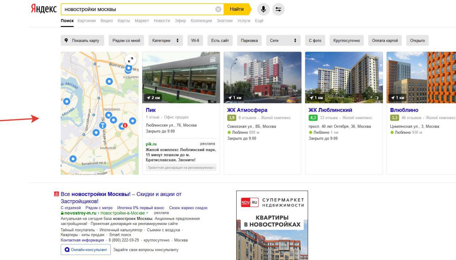Open the pik.ru ad link
Screen dimensions: 456x260
click(151, 144)
